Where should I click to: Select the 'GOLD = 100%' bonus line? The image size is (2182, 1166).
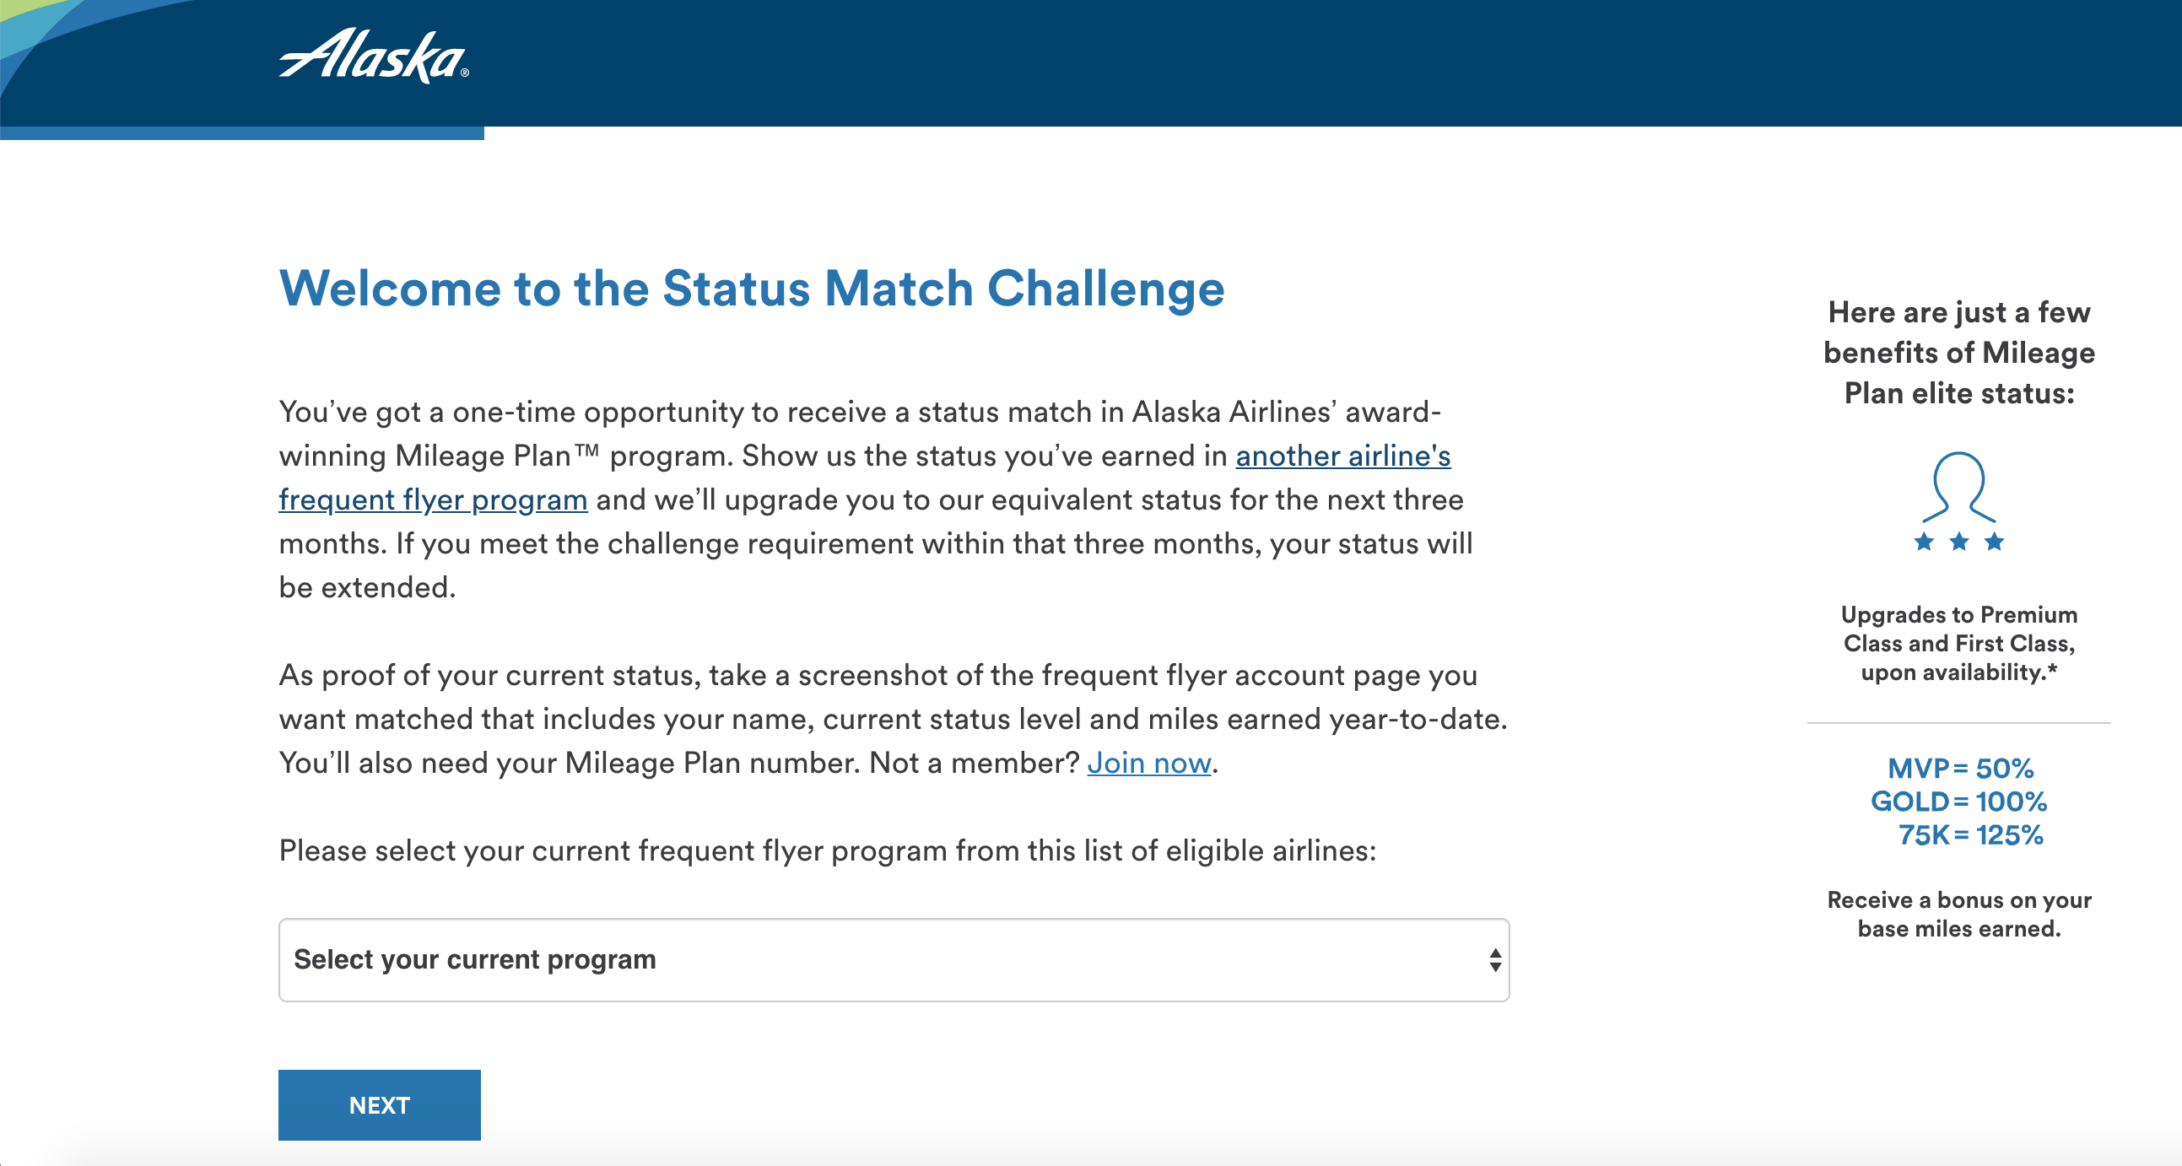click(x=1958, y=801)
